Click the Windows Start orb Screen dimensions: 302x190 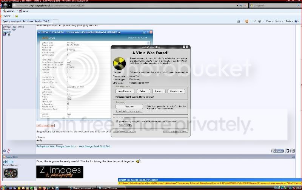(x=3, y=187)
